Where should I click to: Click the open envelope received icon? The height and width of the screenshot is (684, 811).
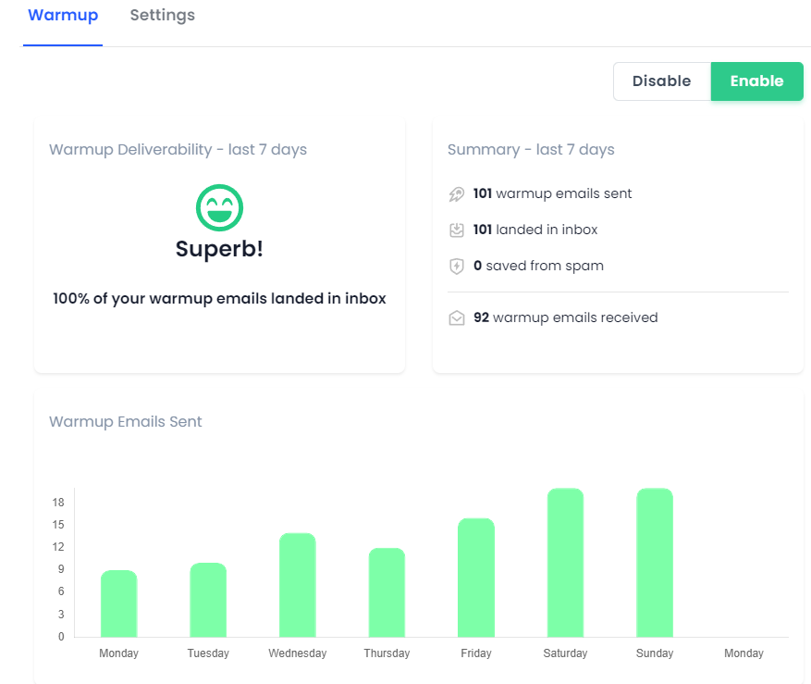coord(457,318)
